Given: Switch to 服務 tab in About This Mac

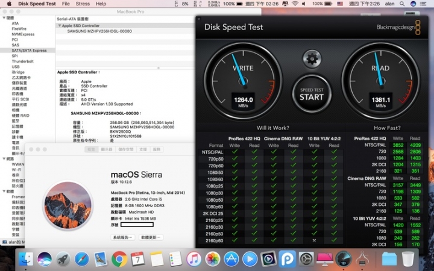Looking at the screenshot, I should pos(156,149).
